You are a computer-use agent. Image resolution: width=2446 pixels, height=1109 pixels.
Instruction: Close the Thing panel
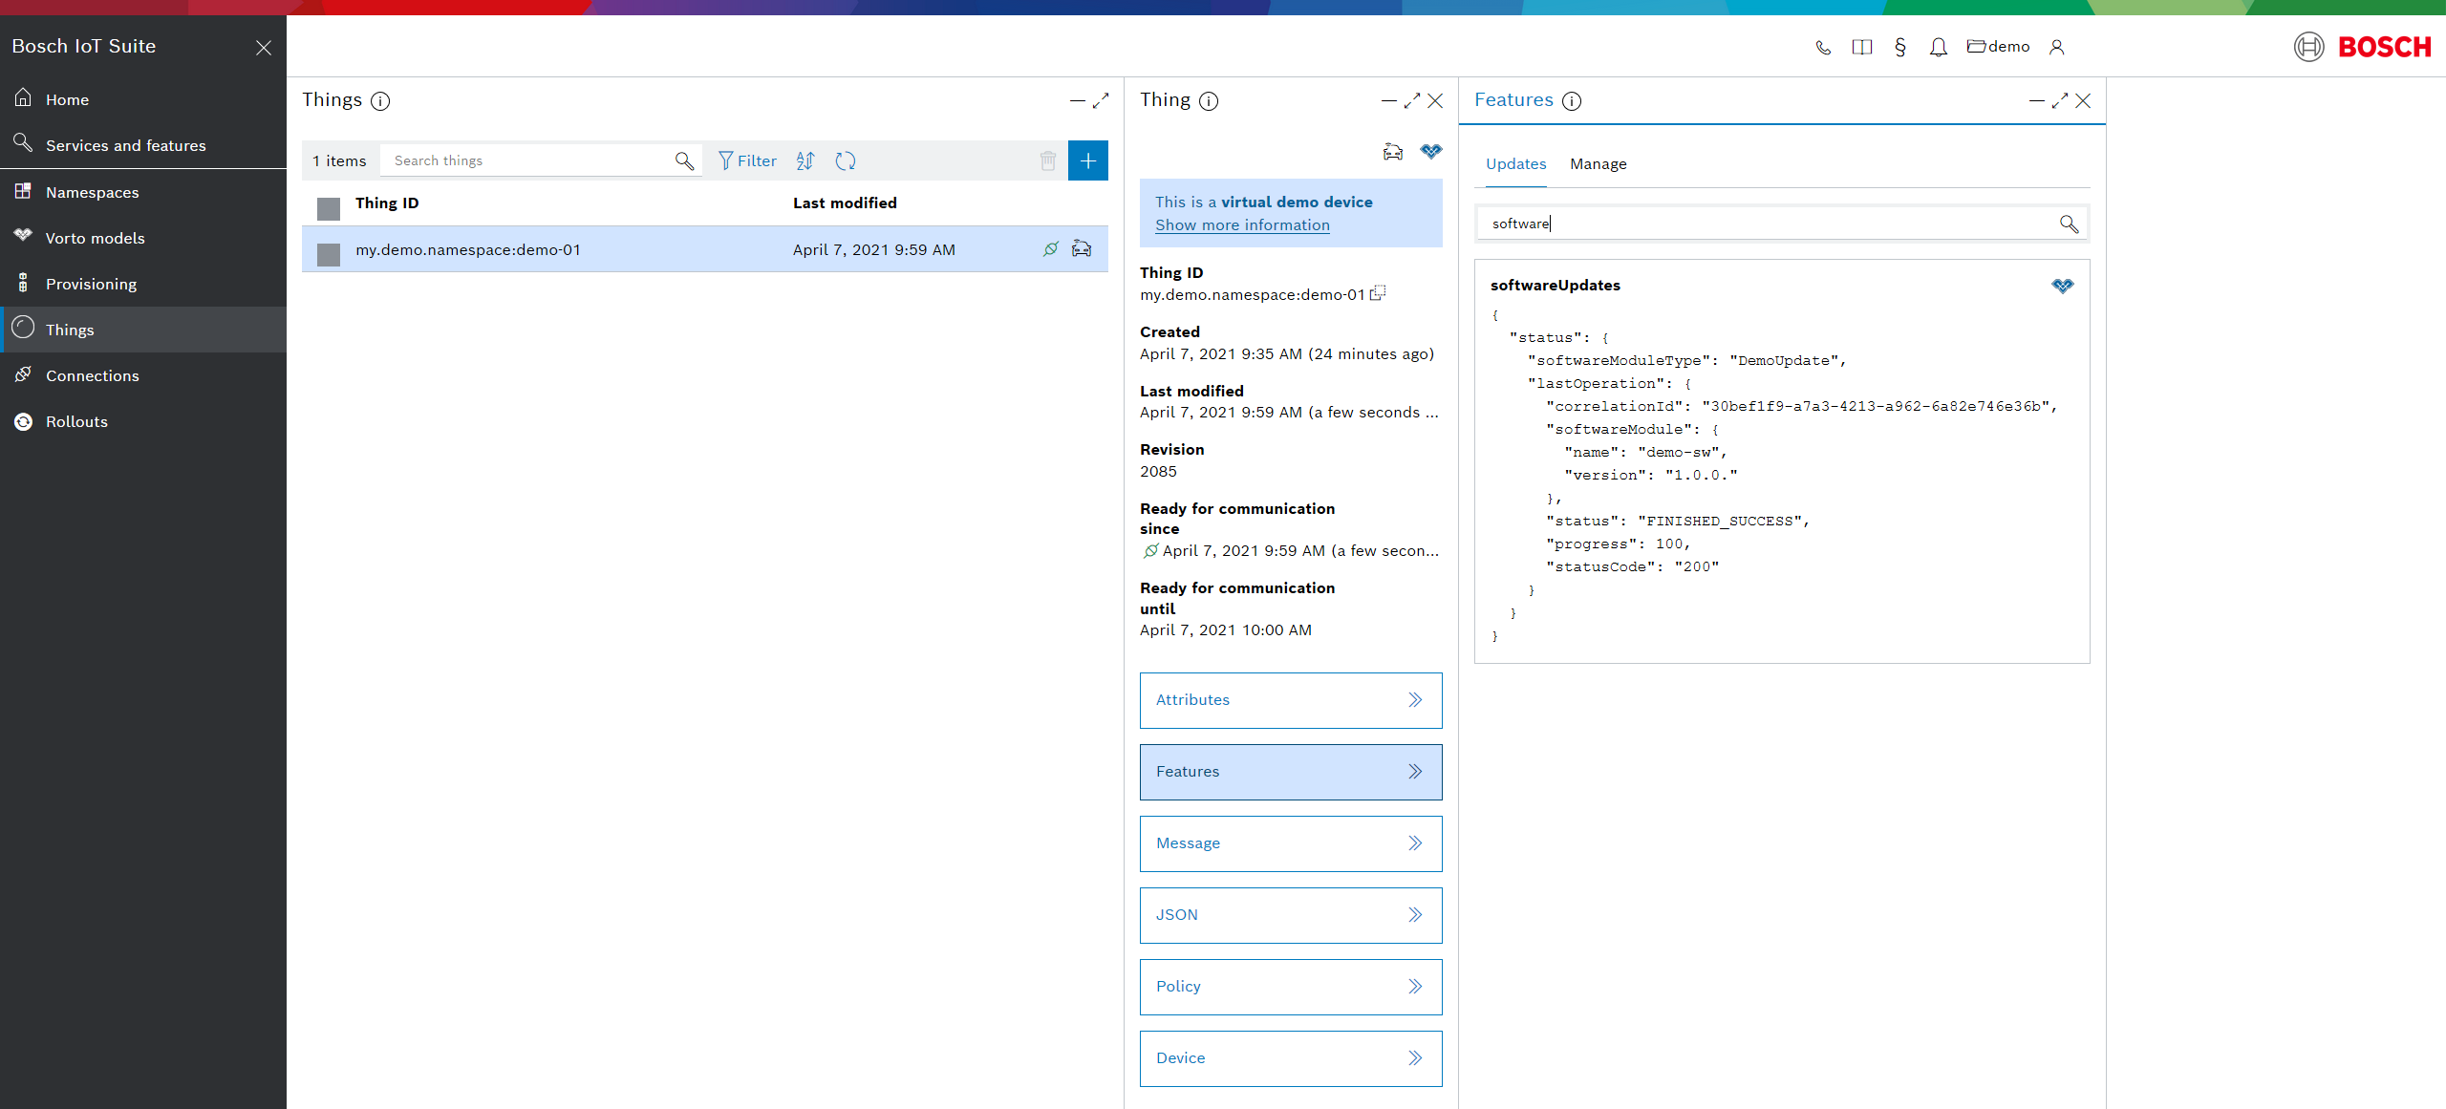[1435, 100]
